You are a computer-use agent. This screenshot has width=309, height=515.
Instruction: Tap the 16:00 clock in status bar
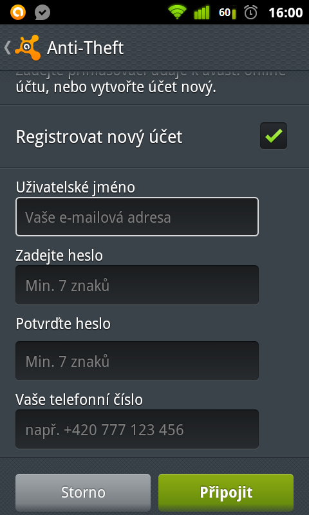coord(285,13)
